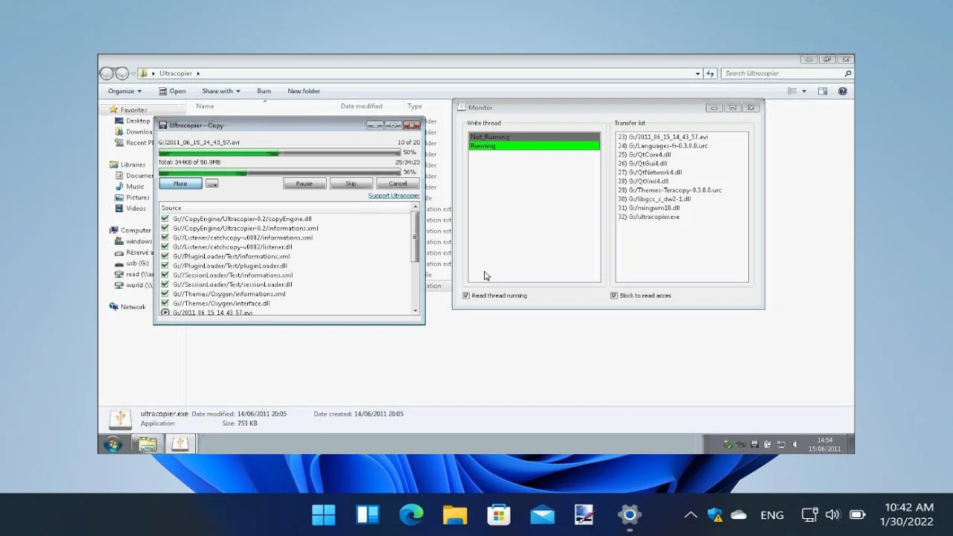Open the Support Ultracopier link
Screen dimensions: 953x536
(x=394, y=196)
